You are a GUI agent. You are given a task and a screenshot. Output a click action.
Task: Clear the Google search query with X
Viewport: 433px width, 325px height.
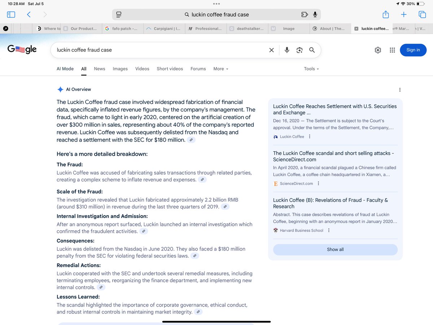[271, 50]
